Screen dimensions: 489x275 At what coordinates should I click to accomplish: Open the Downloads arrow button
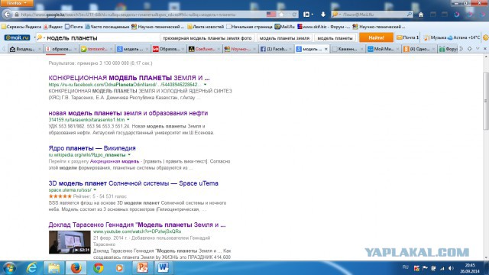[323, 15]
